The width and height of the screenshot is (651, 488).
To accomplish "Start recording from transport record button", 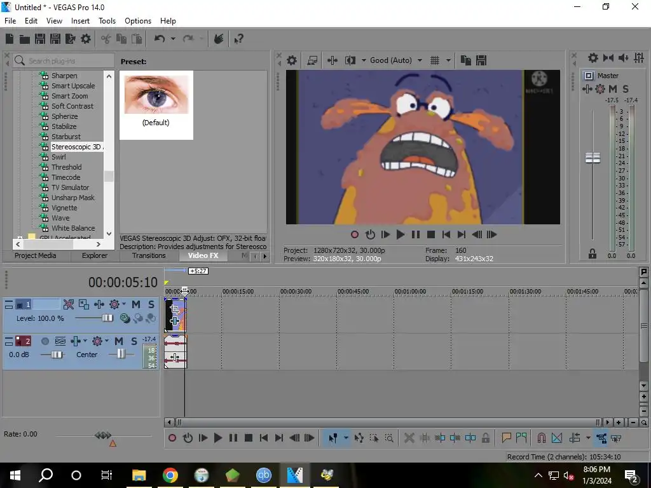I will point(172,438).
